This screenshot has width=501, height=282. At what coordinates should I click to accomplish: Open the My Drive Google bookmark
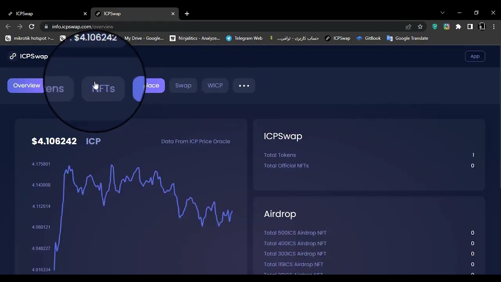pos(144,38)
